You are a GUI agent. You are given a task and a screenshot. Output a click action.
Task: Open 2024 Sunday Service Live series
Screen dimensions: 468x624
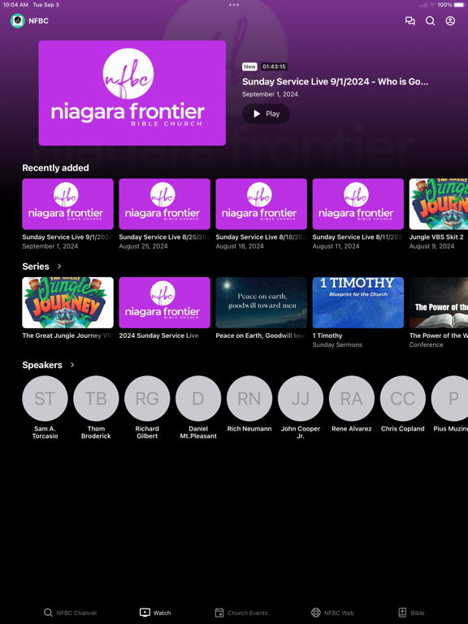pyautogui.click(x=164, y=302)
